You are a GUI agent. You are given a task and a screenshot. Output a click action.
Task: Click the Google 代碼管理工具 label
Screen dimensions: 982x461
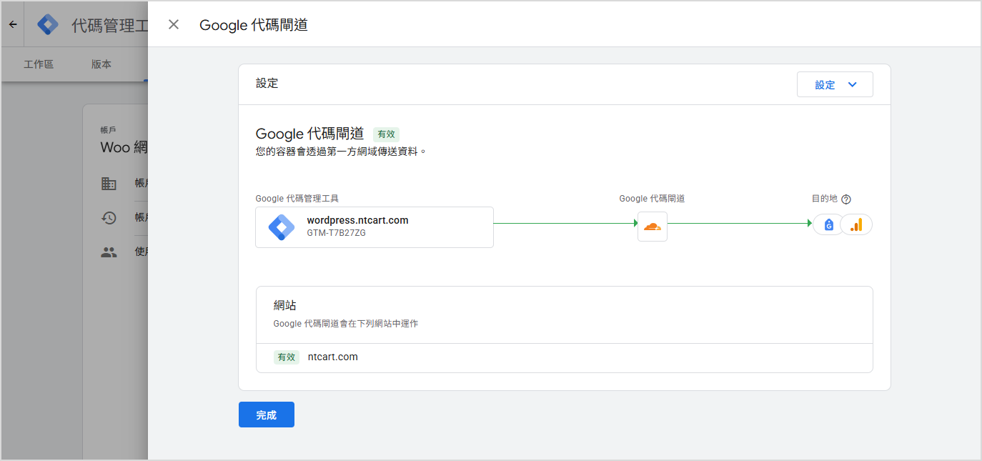click(x=297, y=199)
